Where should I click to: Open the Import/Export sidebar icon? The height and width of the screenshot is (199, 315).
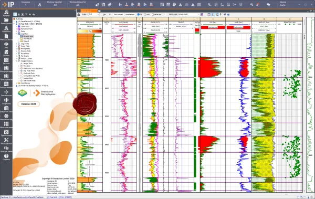6,37
